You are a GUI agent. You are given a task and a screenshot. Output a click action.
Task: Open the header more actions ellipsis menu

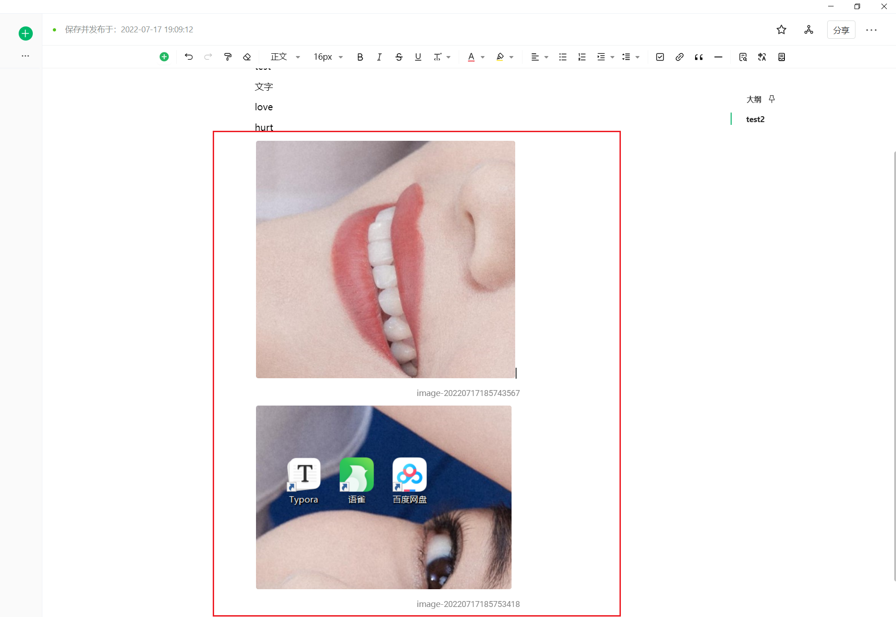[x=871, y=30]
